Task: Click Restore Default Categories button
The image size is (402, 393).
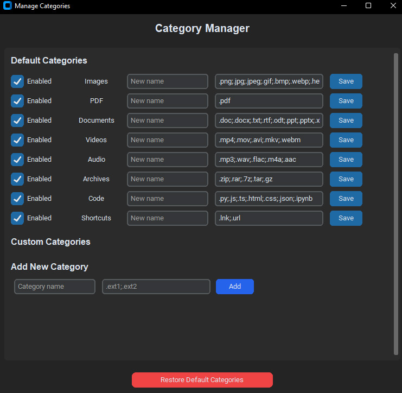Action: tap(202, 380)
